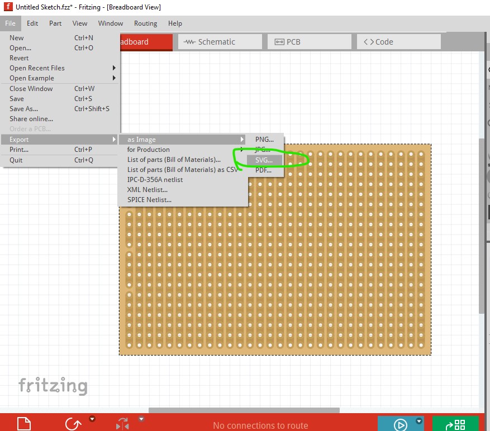
Task: Open the Simulate dropdown arrow
Action: coord(419,421)
